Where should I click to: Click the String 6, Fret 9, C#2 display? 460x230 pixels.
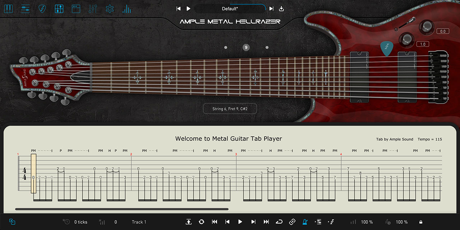(230, 109)
